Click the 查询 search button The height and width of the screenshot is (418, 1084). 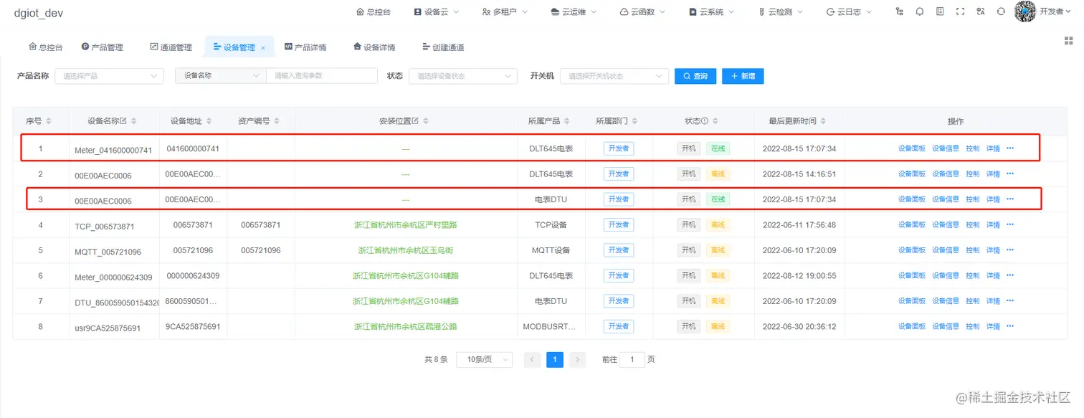(695, 76)
